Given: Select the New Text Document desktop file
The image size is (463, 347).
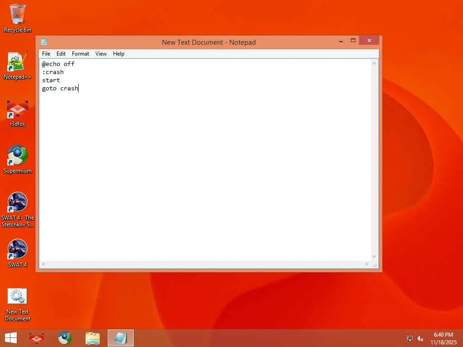Looking at the screenshot, I should coord(18,305).
